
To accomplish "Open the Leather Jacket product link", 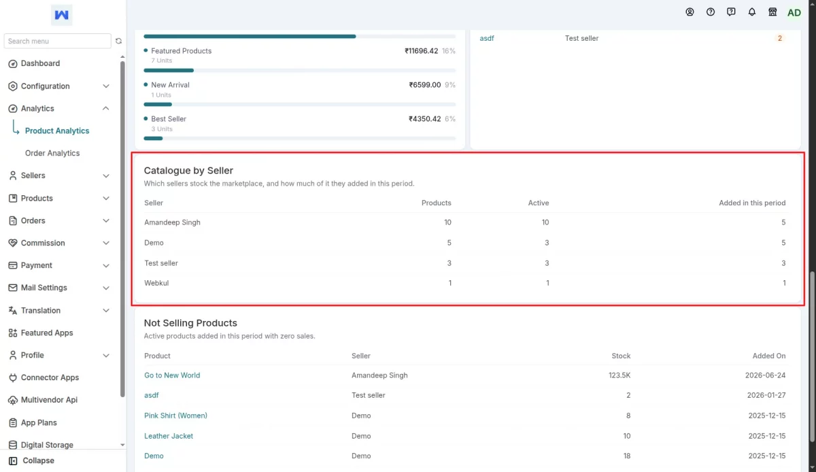I will pyautogui.click(x=169, y=436).
